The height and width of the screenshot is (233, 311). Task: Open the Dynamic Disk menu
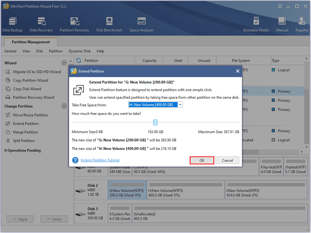tap(80, 51)
